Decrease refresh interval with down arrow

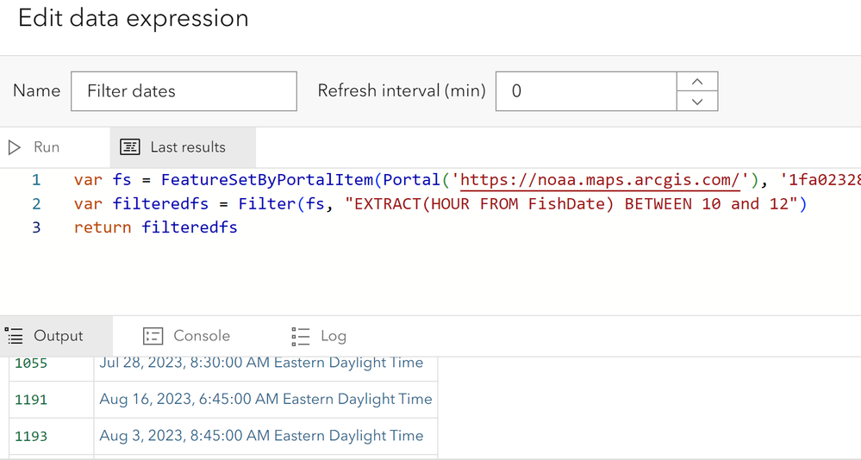(x=697, y=101)
